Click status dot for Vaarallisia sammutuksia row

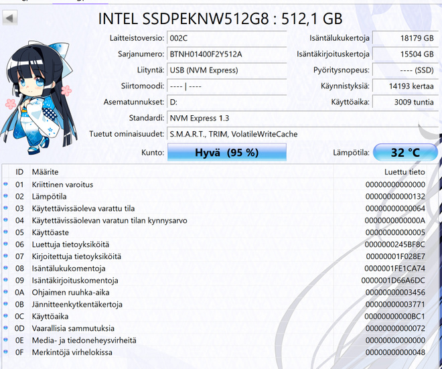[5, 328]
